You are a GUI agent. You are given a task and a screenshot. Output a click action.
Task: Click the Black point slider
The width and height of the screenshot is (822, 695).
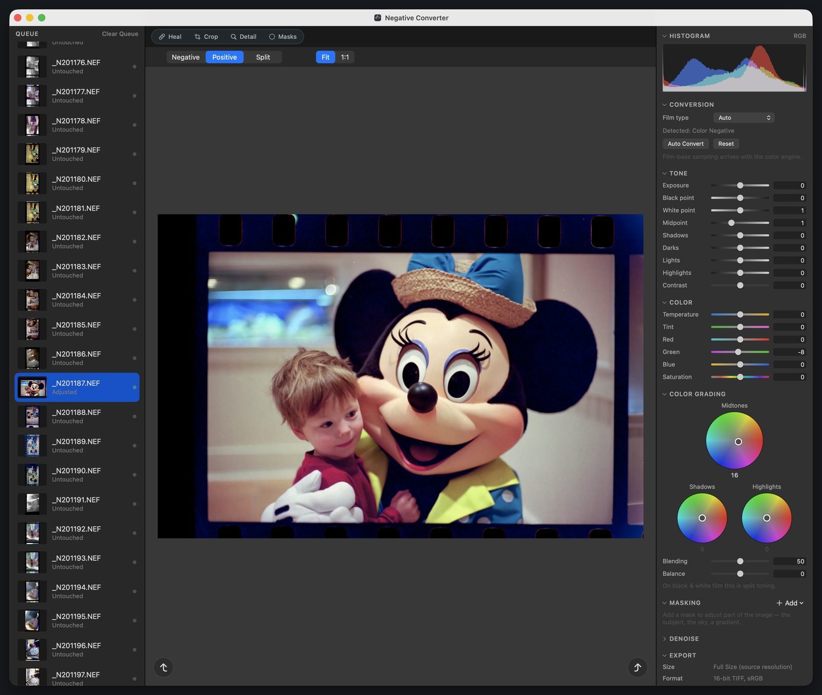pos(740,198)
